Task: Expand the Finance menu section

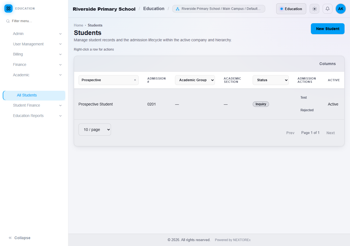Action: tap(37, 65)
